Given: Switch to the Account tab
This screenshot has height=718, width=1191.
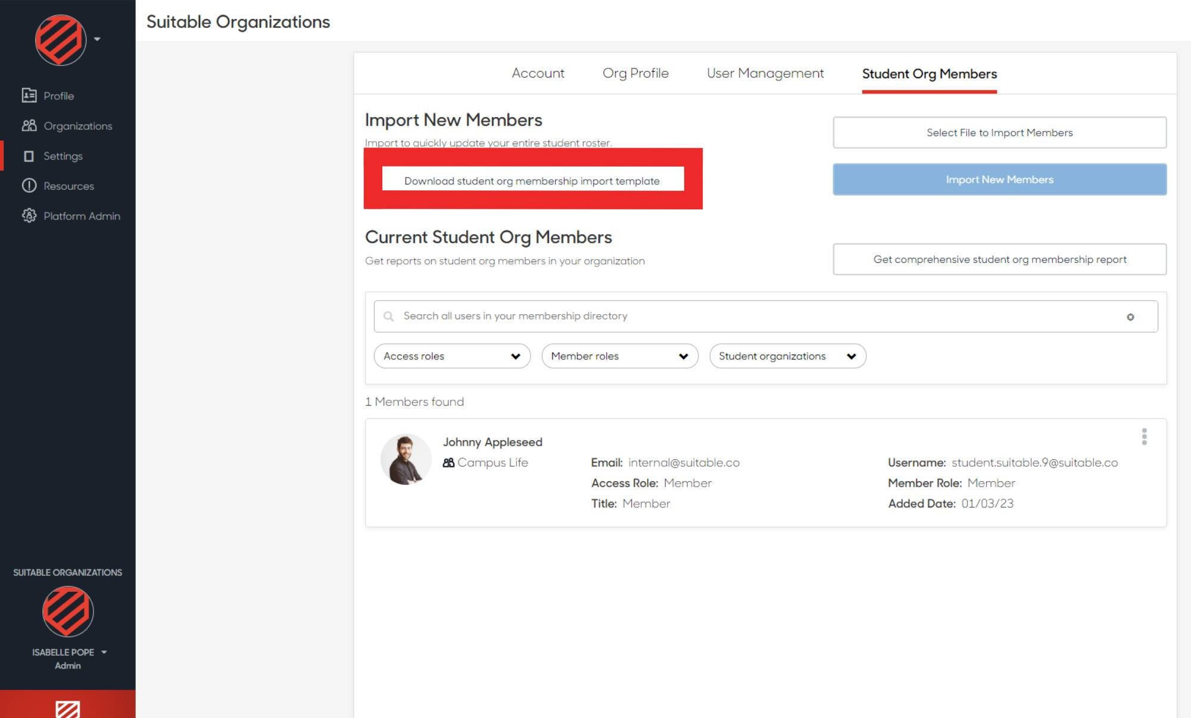Looking at the screenshot, I should tap(537, 73).
